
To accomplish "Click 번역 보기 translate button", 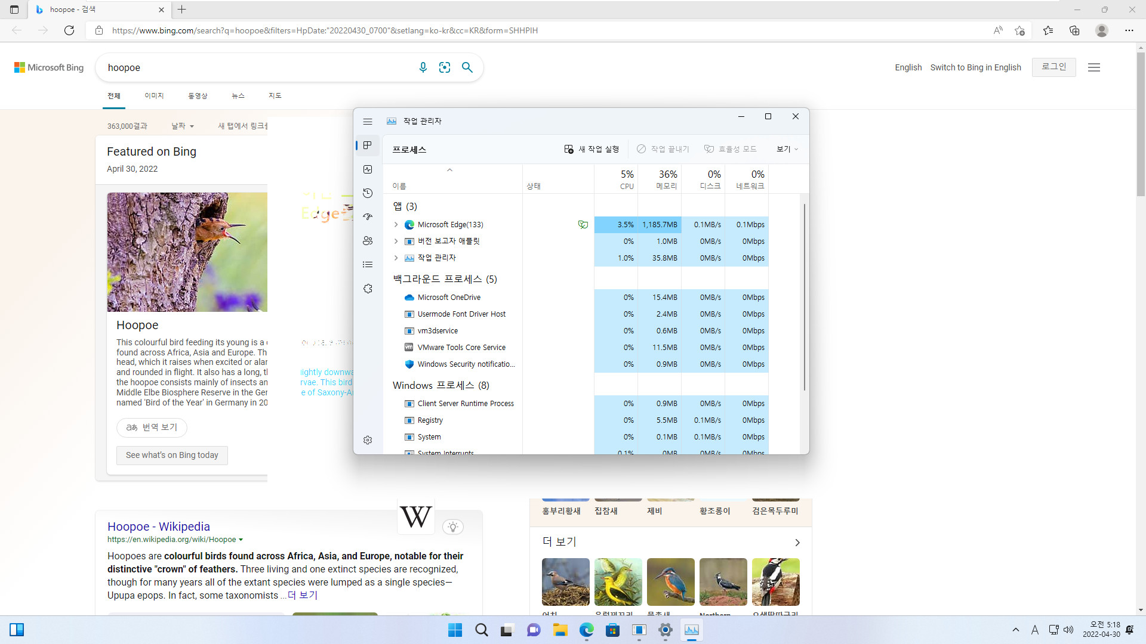I will pos(152,428).
